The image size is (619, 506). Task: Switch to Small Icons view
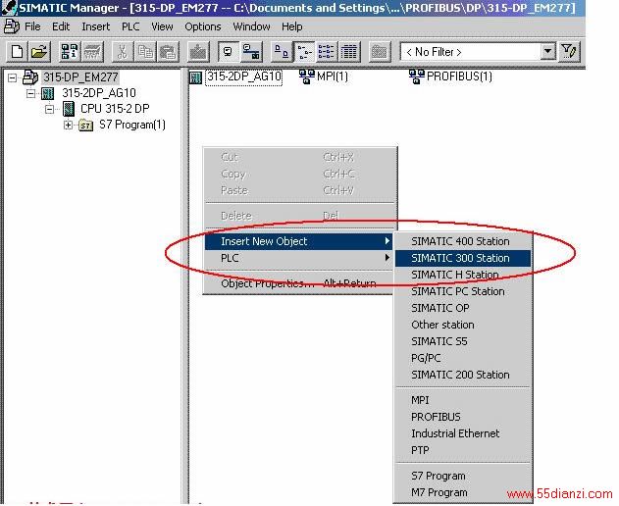304,52
